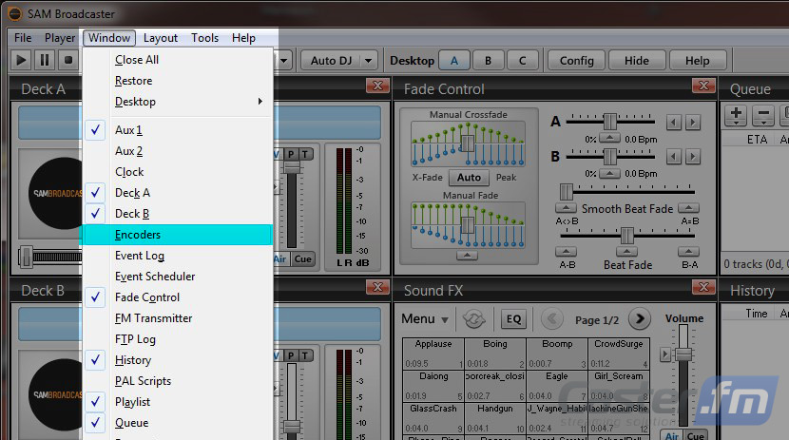Play the Eagle sound effect
The width and height of the screenshot is (789, 440).
click(x=556, y=386)
